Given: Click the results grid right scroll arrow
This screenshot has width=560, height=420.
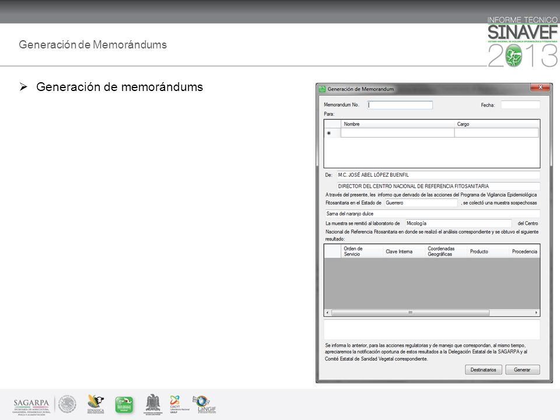Looking at the screenshot, I should pos(536,313).
